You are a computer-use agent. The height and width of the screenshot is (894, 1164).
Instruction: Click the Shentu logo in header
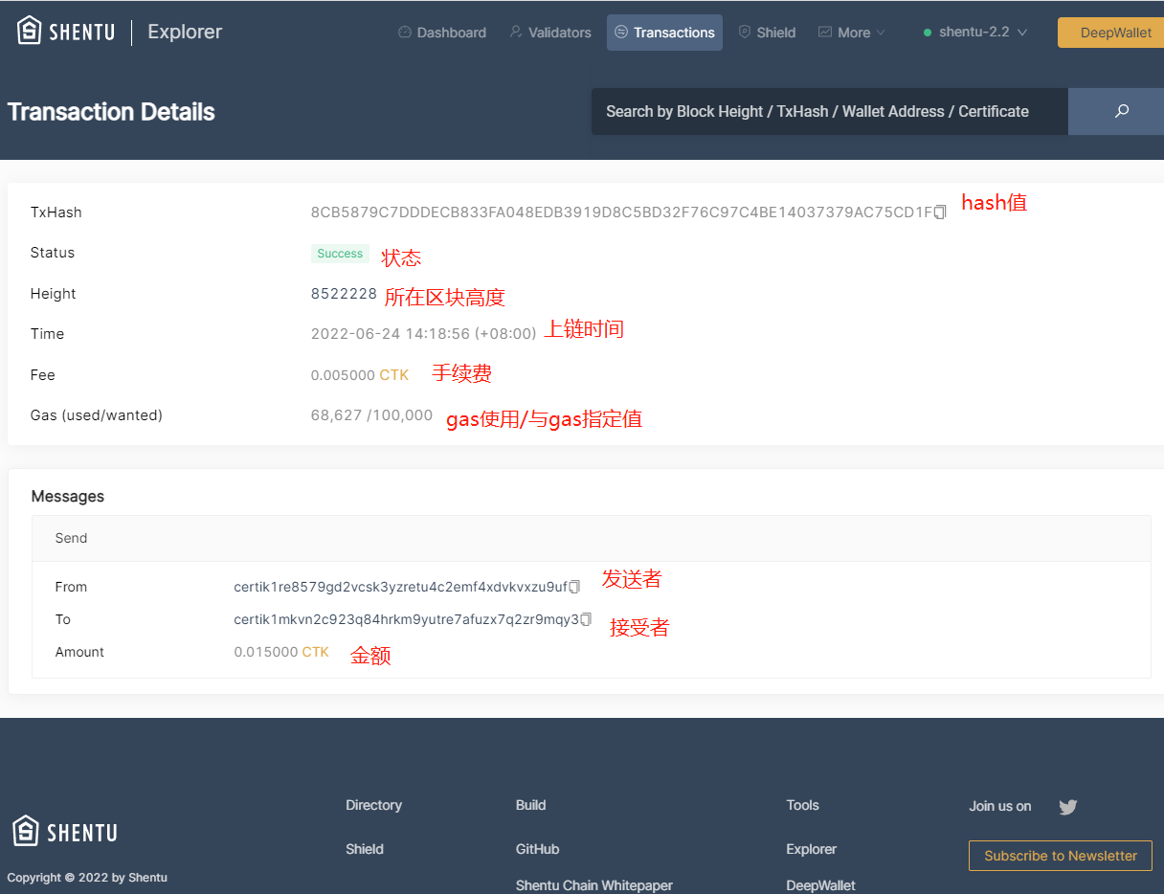pos(66,32)
